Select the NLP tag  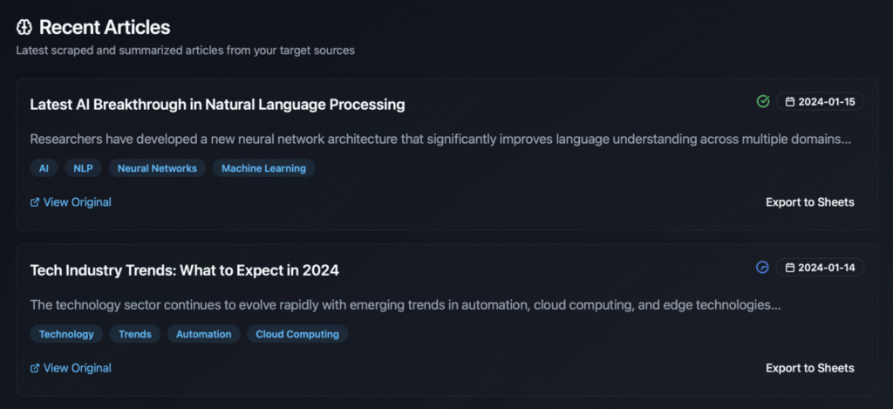83,168
